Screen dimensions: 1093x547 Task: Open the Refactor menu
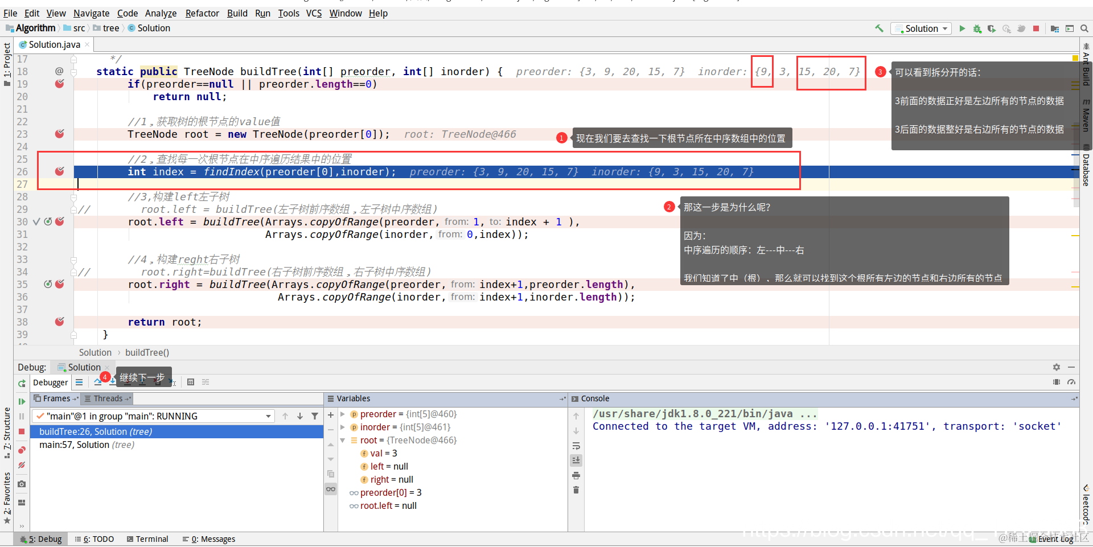click(202, 13)
